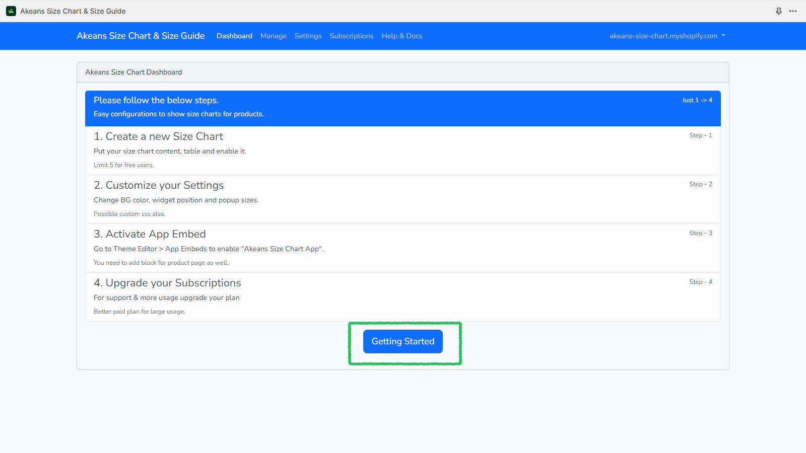This screenshot has width=806, height=453.
Task: Open Help & Docs
Action: [401, 36]
